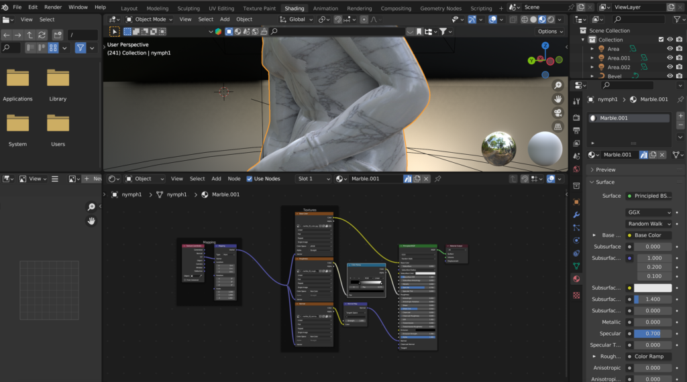Open node editor Add menu
Image resolution: width=687 pixels, height=382 pixels.
pyautogui.click(x=217, y=178)
